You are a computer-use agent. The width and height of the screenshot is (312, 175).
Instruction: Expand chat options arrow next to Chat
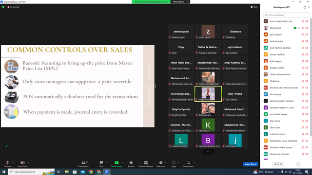point(107,163)
